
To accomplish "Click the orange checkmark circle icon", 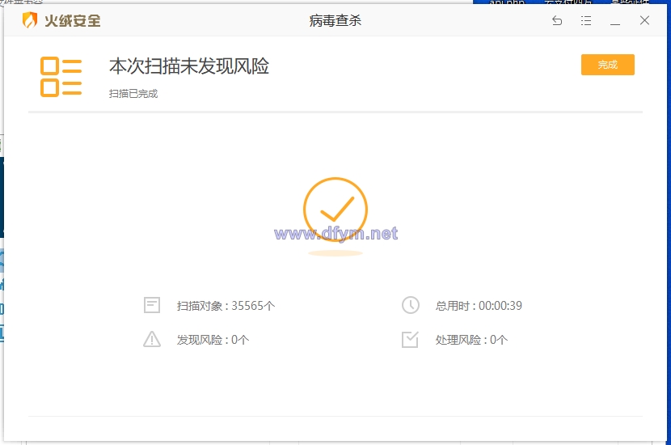I will point(335,210).
